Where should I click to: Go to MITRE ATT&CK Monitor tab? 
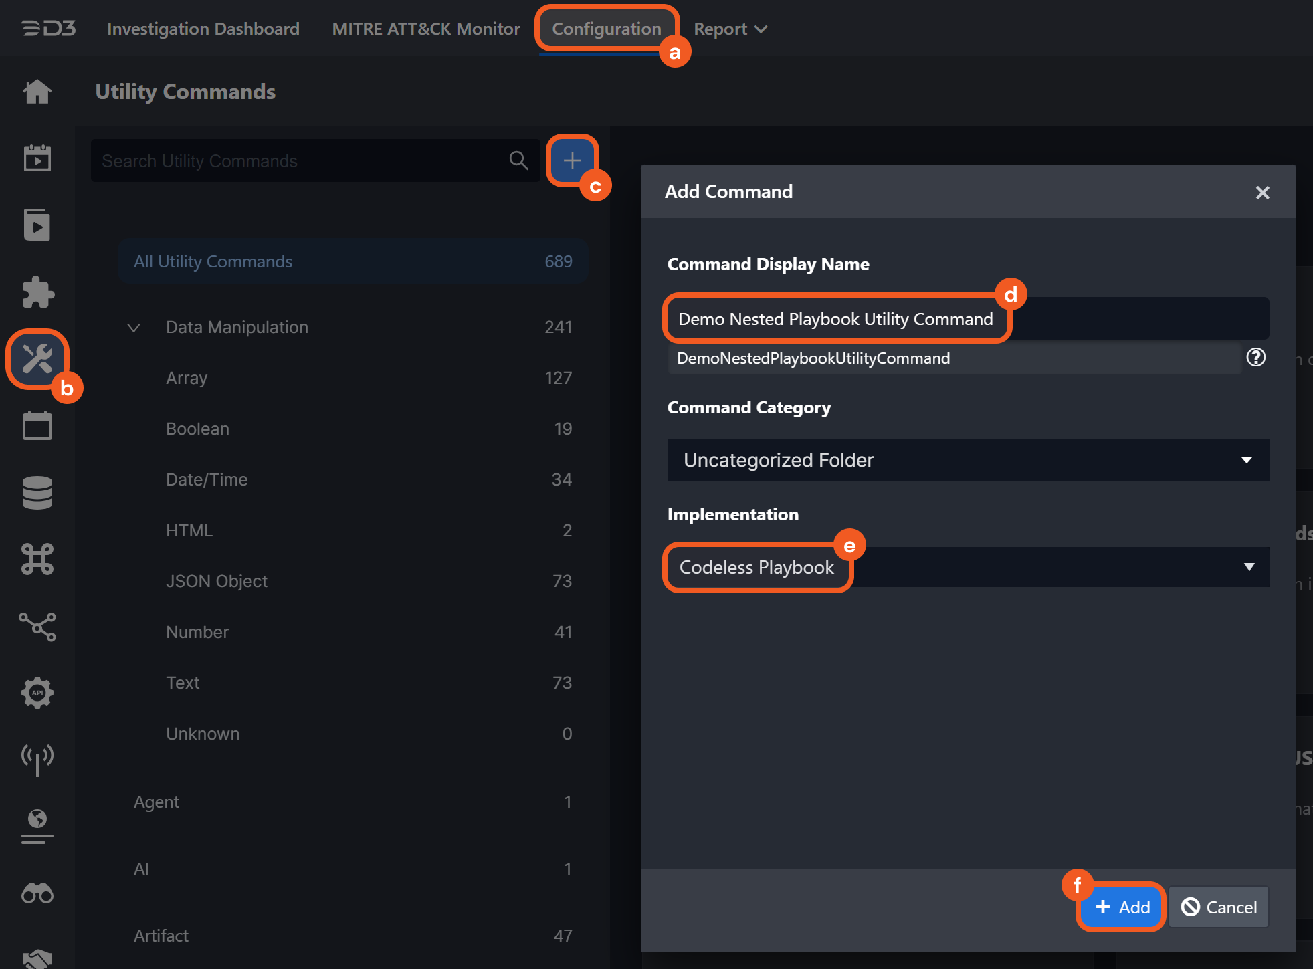(426, 29)
